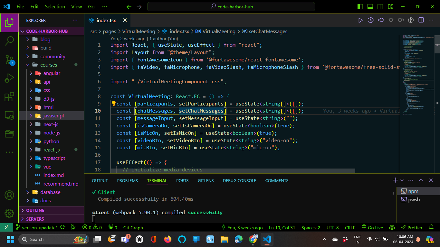The image size is (440, 247).
Task: Click the sync changes icon in status bar
Action: coord(62,227)
